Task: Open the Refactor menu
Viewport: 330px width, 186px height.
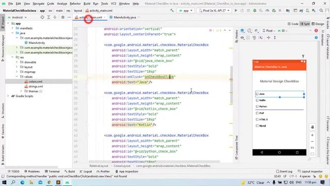Action: 75,4
